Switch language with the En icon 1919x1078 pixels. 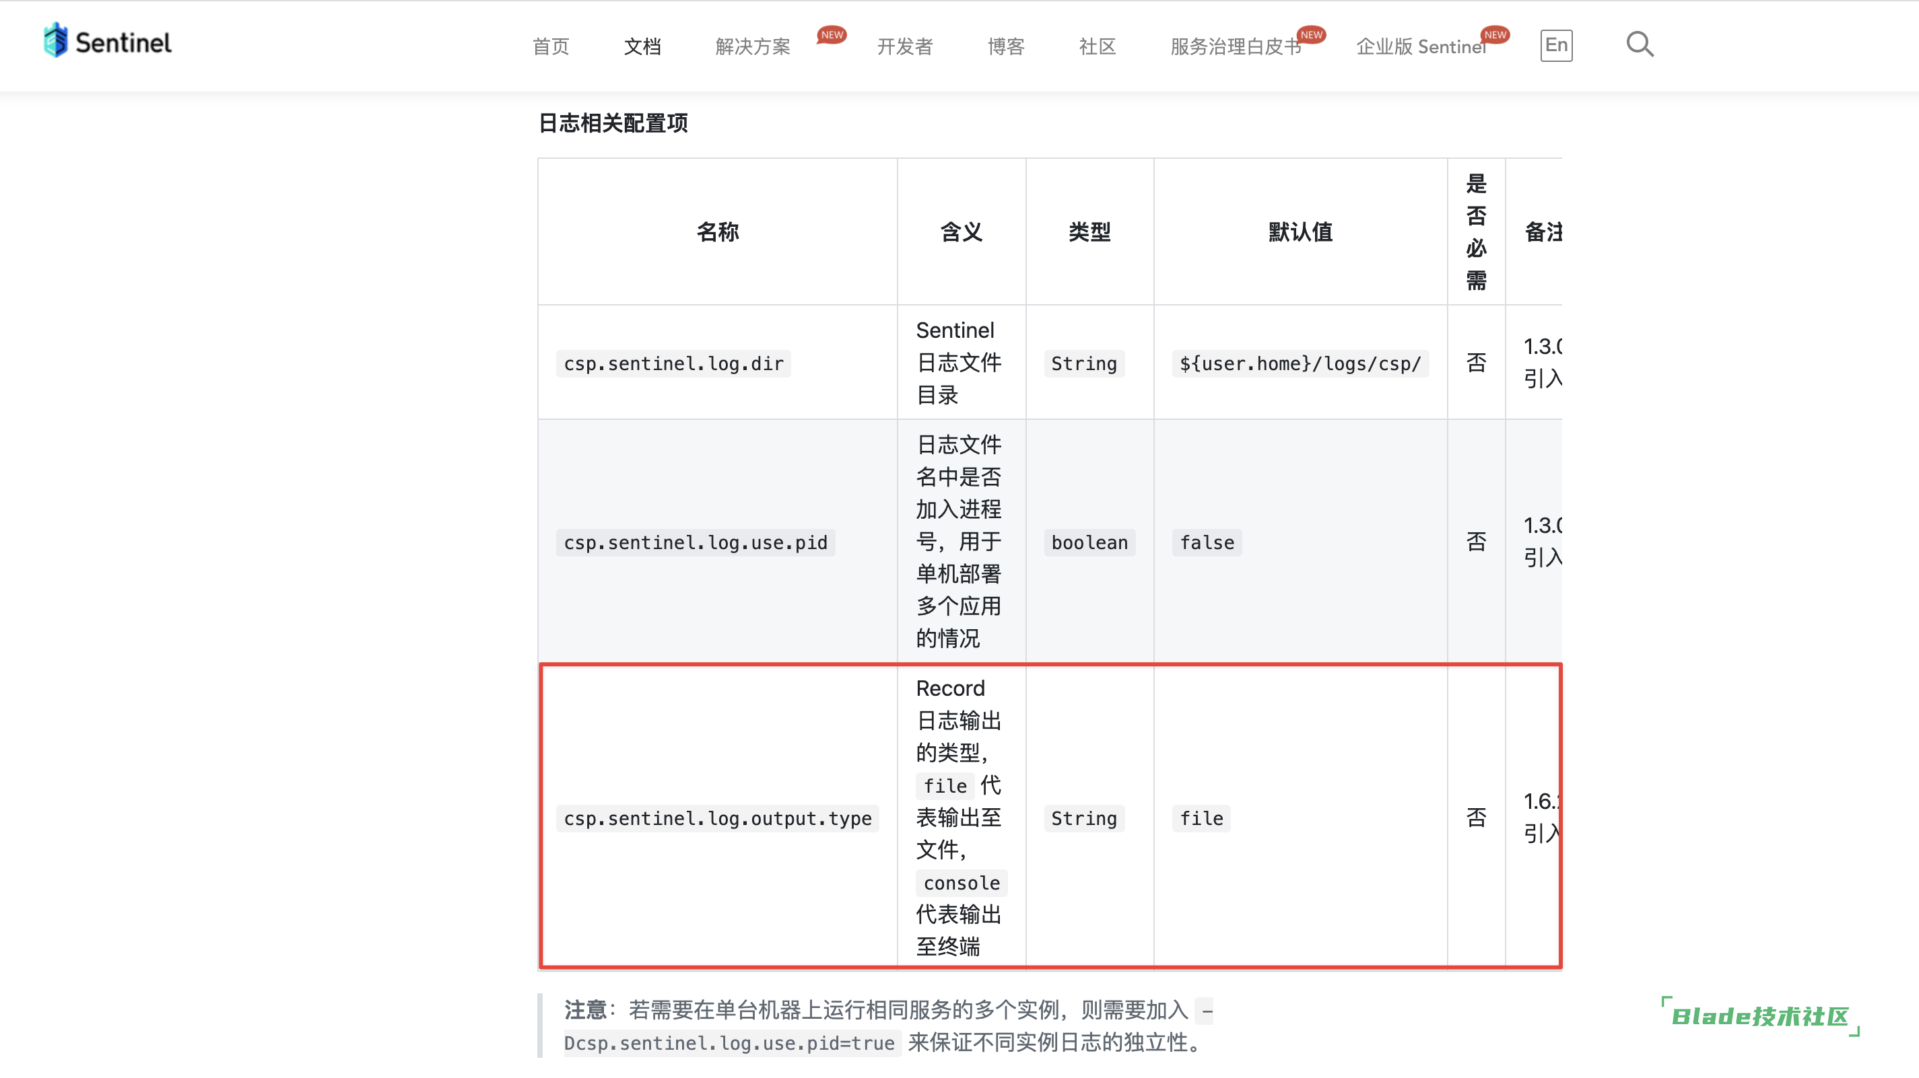coord(1555,45)
